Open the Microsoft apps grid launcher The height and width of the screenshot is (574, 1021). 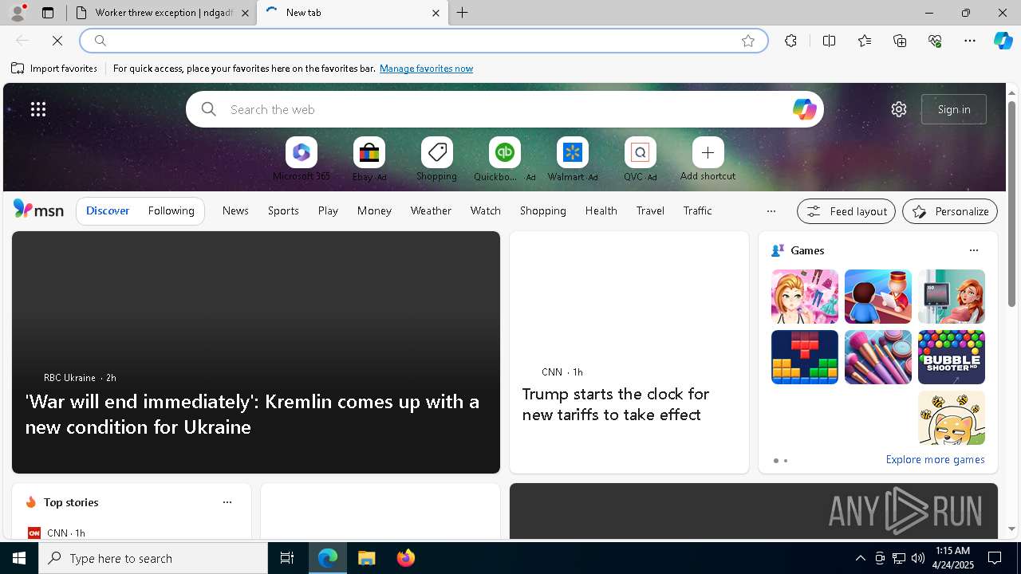click(x=38, y=109)
